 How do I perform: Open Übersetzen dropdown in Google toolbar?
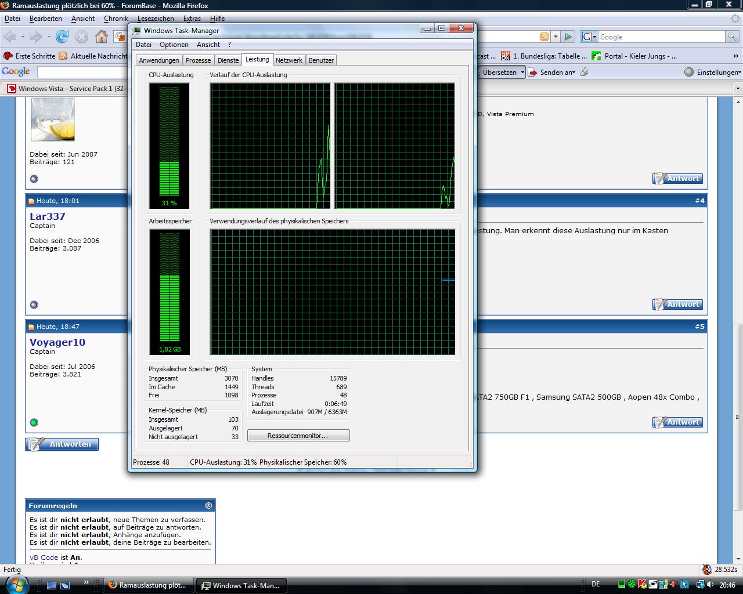pyautogui.click(x=522, y=73)
